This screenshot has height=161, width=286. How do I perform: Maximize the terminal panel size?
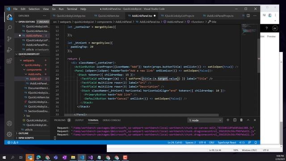pyautogui.click(x=248, y=120)
